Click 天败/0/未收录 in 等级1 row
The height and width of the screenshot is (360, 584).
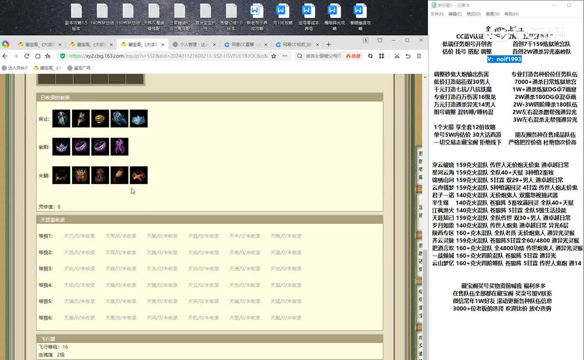click(286, 236)
